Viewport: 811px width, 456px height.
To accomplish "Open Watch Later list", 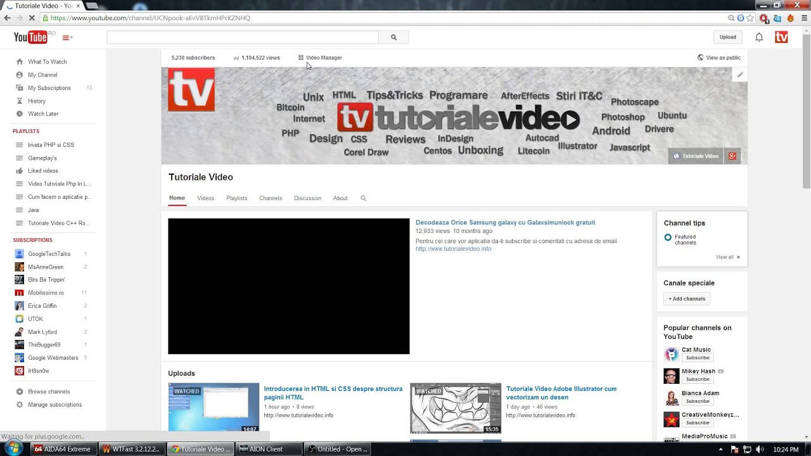I will coord(43,114).
